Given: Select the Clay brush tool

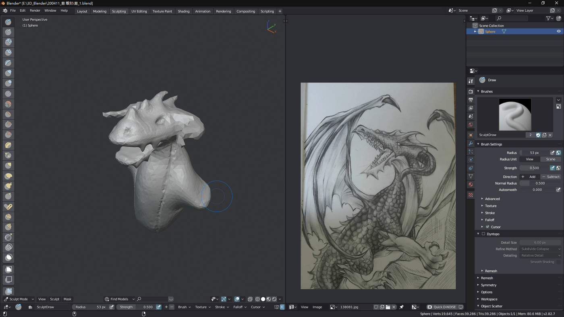Looking at the screenshot, I should click(8, 42).
